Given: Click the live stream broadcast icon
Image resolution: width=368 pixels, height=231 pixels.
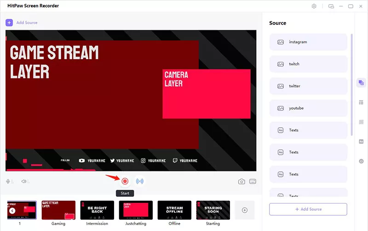Looking at the screenshot, I should [x=140, y=181].
